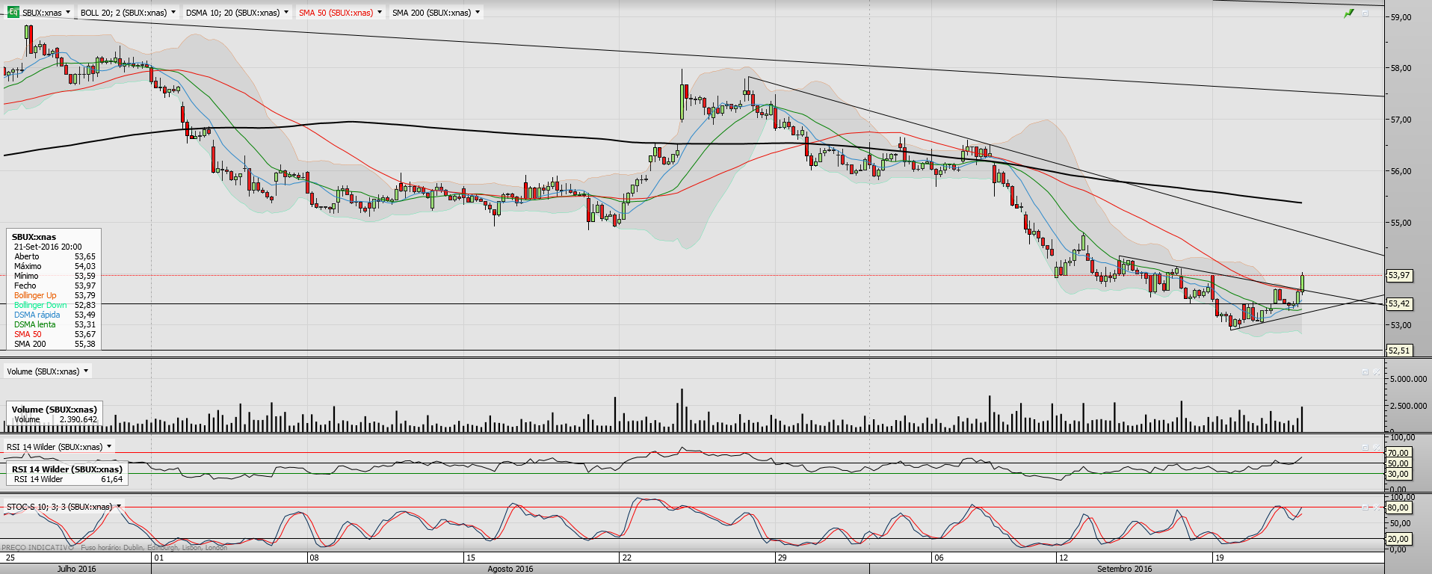Click the Bollinger Up value in the data box

pyautogui.click(x=84, y=295)
